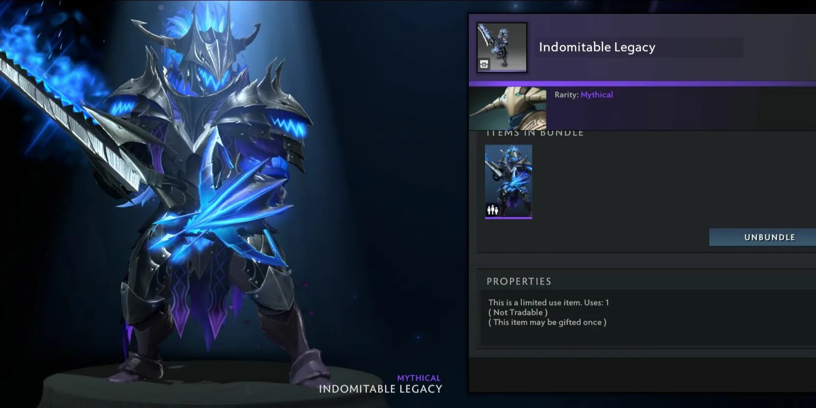Screen dimensions: 816x408
Task: Click the stone pedestal under the hero
Action: pyautogui.click(x=196, y=387)
